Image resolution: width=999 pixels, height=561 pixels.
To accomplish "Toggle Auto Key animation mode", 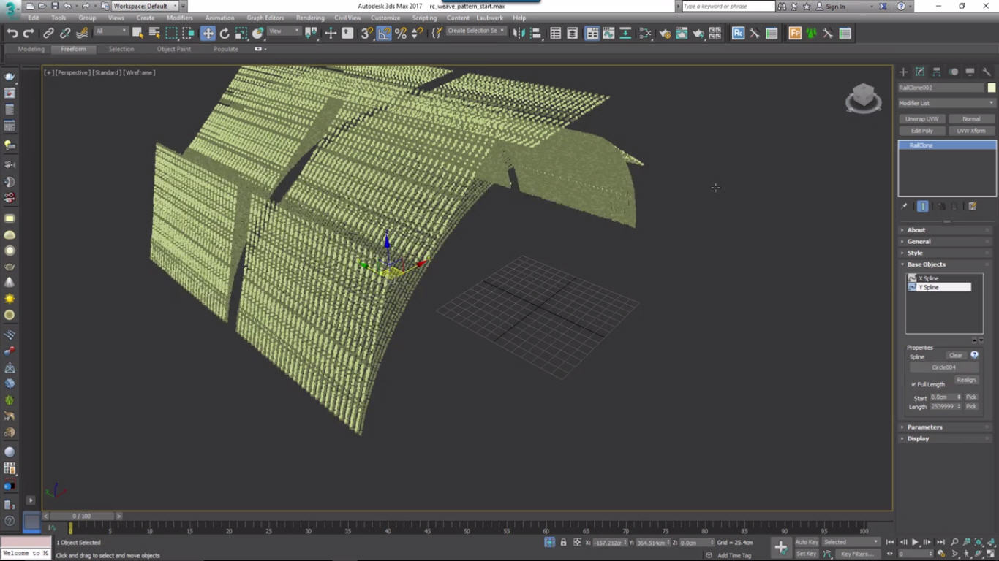I will (x=806, y=542).
